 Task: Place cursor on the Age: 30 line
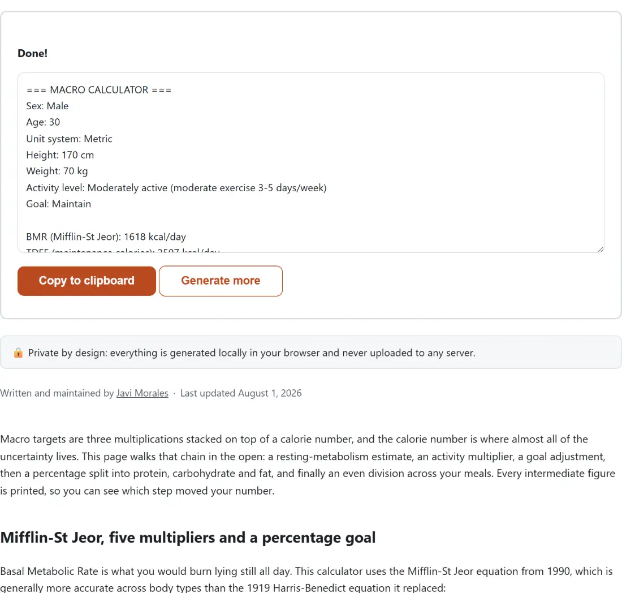pos(43,122)
